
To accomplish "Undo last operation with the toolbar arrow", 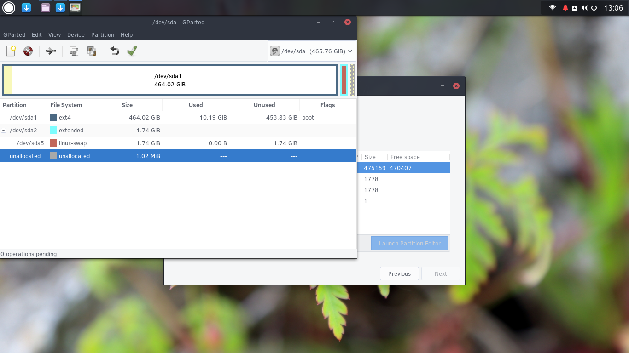I will 114,51.
